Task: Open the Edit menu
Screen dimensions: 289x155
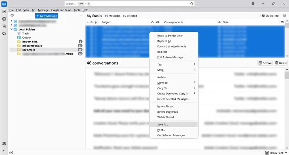Action: click(x=18, y=10)
